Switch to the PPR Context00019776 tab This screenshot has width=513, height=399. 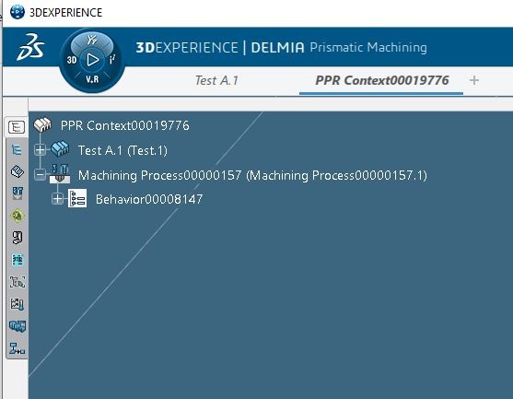coord(382,80)
